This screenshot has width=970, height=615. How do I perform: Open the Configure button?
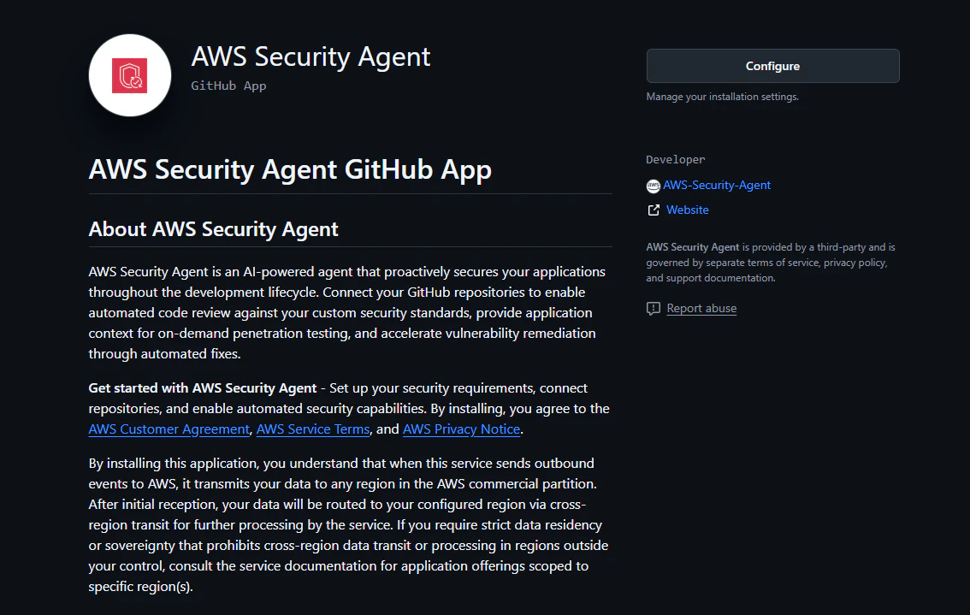click(772, 66)
